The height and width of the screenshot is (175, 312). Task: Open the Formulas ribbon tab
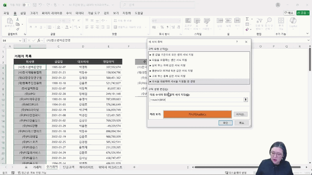point(69,13)
